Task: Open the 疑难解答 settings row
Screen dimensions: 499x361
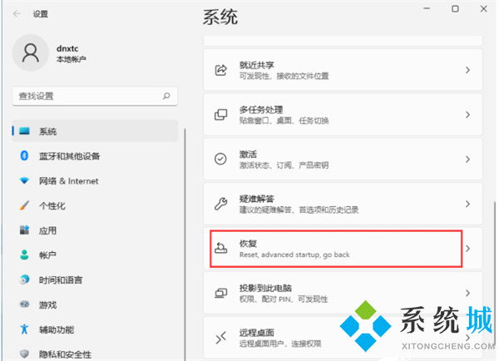Action: (x=343, y=204)
